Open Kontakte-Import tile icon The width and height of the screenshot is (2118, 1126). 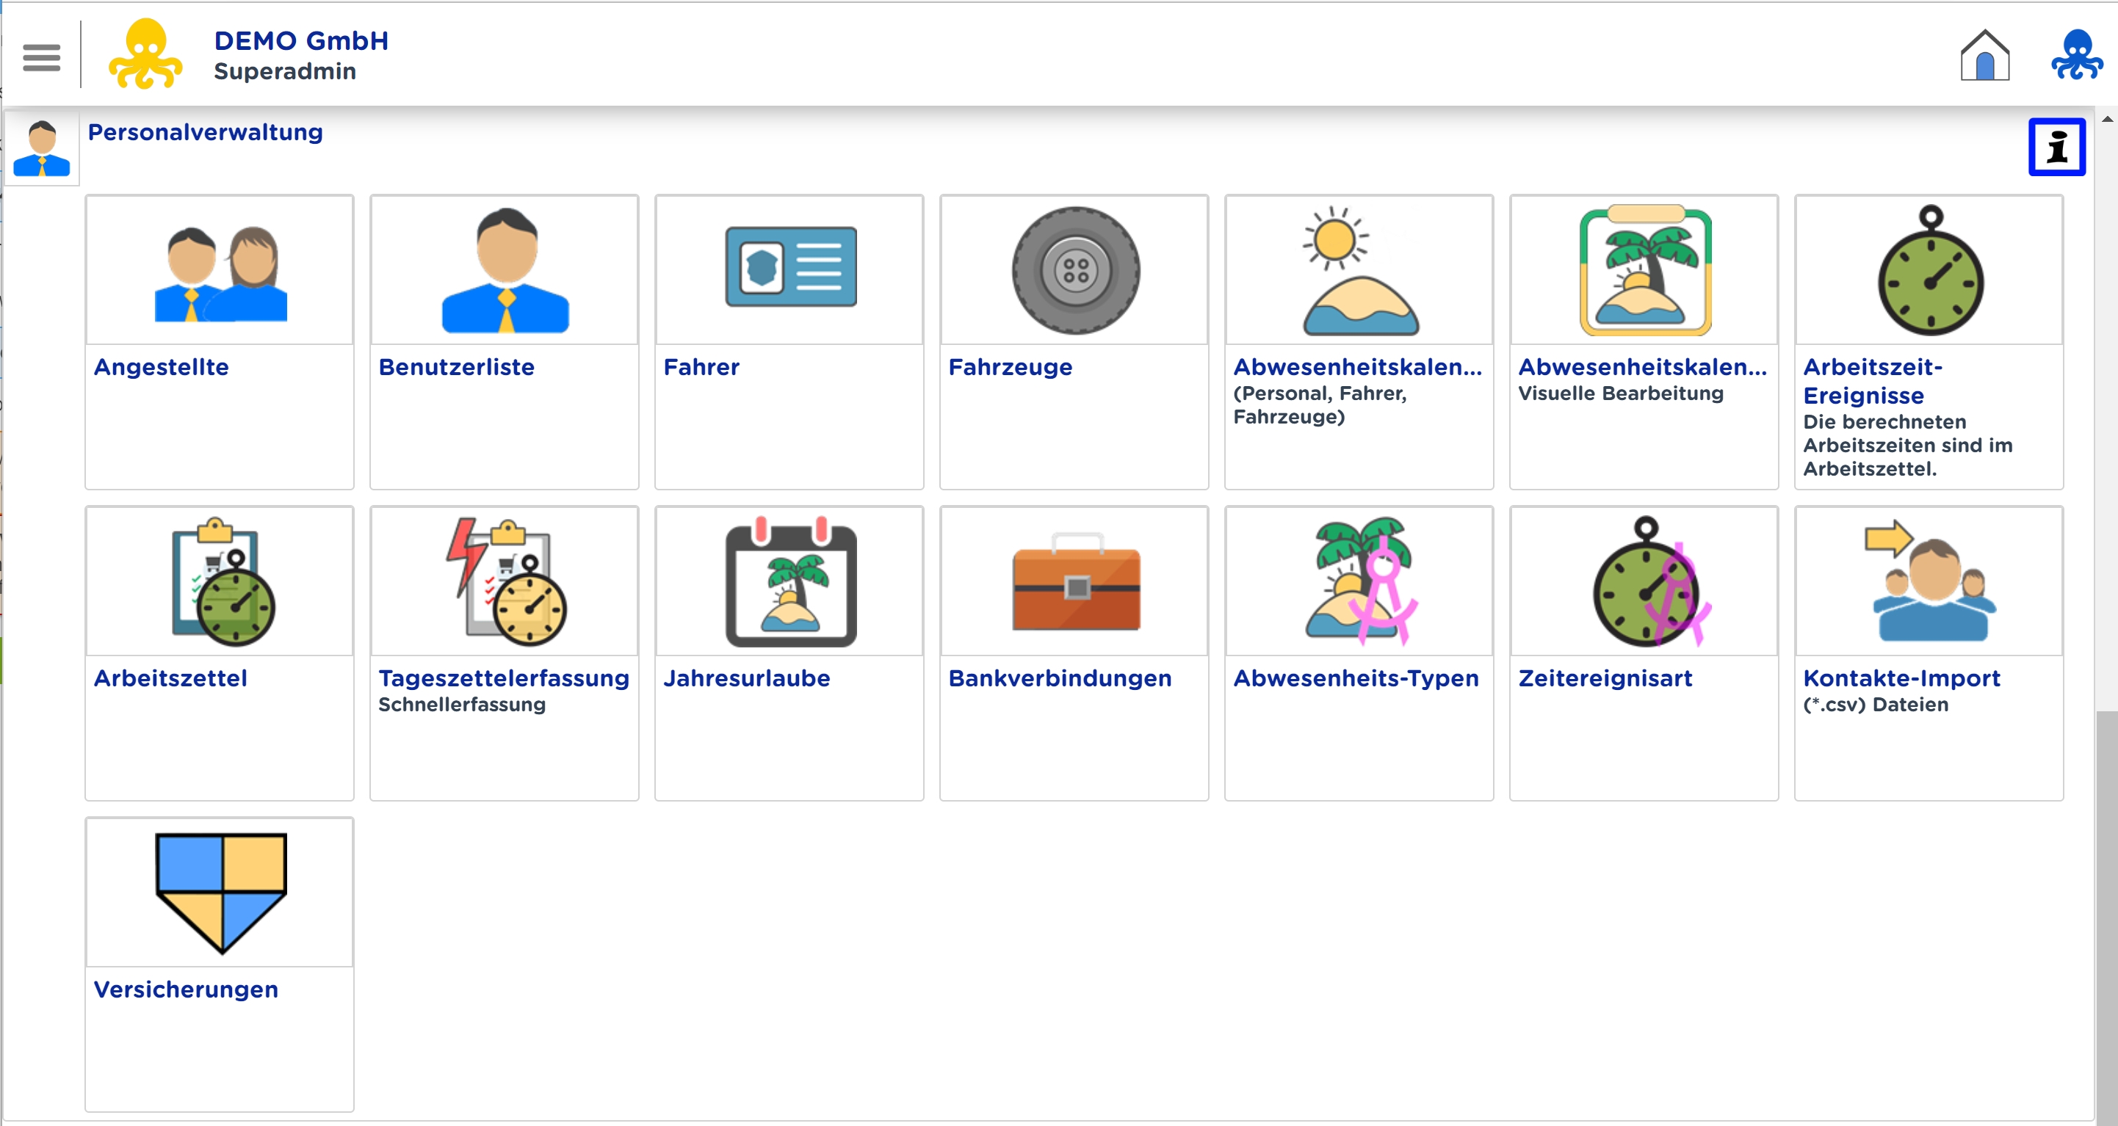(1929, 582)
